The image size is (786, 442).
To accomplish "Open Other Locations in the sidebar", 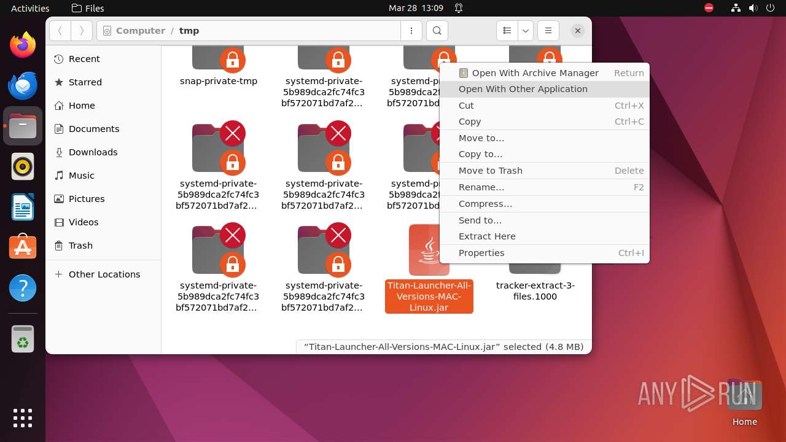I will coord(103,274).
